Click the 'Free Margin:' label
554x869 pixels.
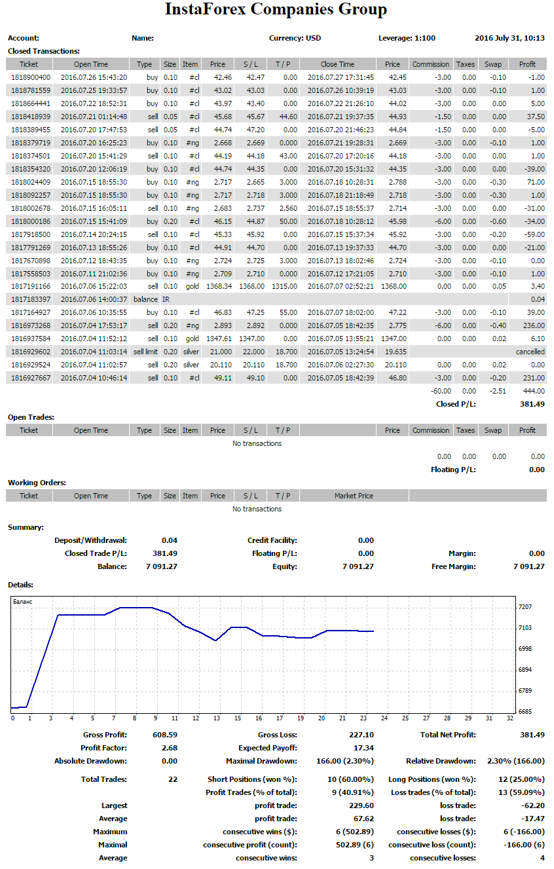point(454,566)
